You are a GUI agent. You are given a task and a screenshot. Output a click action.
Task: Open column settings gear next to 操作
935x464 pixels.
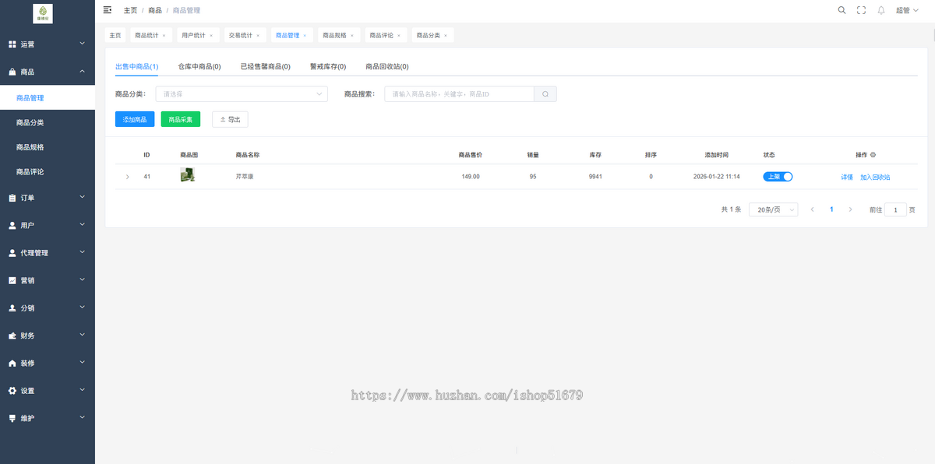click(873, 155)
